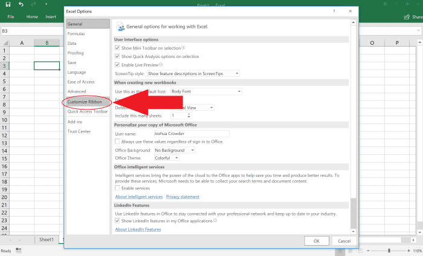Open ScreenTip style dropdown

pyautogui.click(x=193, y=73)
